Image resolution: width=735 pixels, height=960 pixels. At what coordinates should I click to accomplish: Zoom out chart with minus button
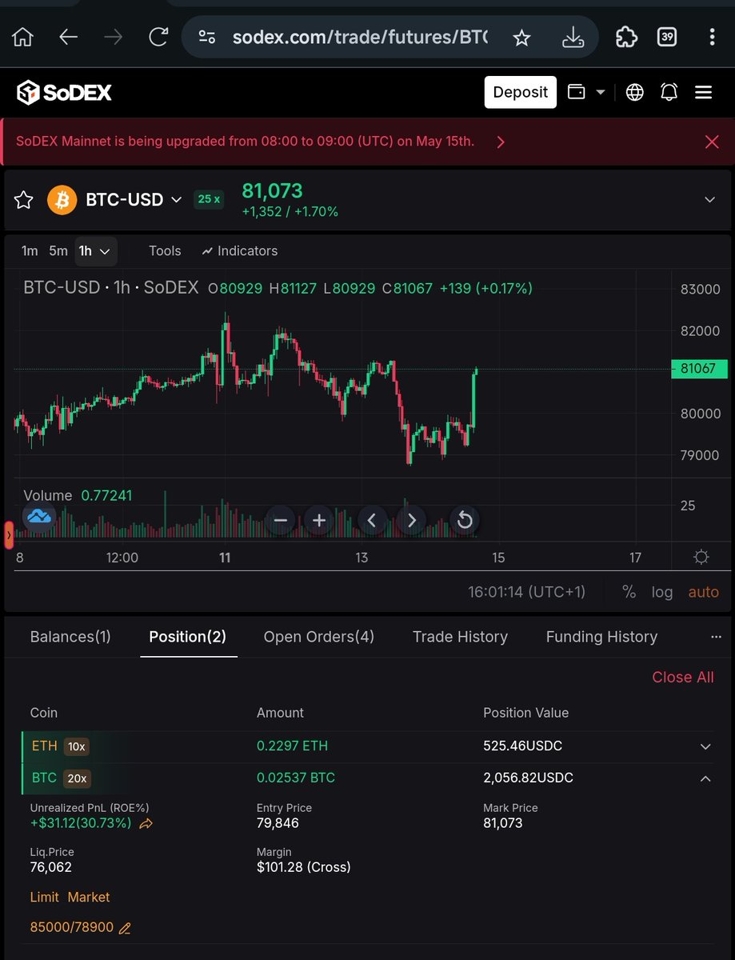coord(281,521)
